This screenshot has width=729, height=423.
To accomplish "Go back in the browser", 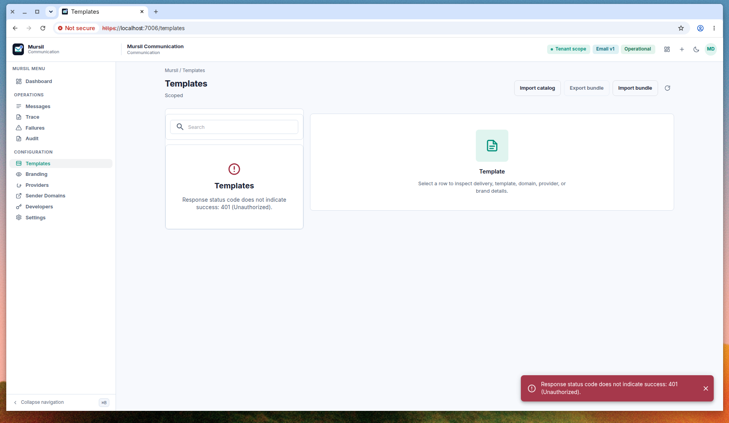I will [x=15, y=28].
